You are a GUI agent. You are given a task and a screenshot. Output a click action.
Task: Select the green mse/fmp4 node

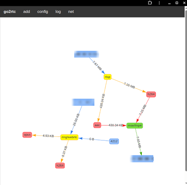coord(134,125)
